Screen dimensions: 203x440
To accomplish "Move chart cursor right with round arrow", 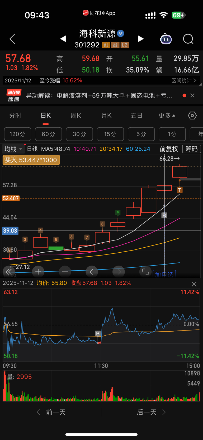I will pos(119,271).
